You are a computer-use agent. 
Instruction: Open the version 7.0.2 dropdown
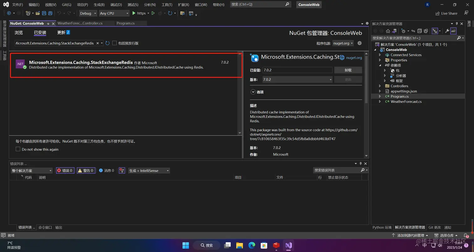[x=298, y=80]
